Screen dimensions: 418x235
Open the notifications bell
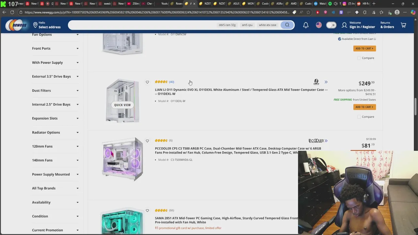coord(306,25)
